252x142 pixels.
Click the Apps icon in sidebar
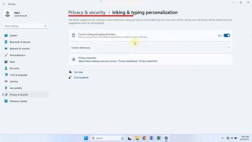coord(6,62)
